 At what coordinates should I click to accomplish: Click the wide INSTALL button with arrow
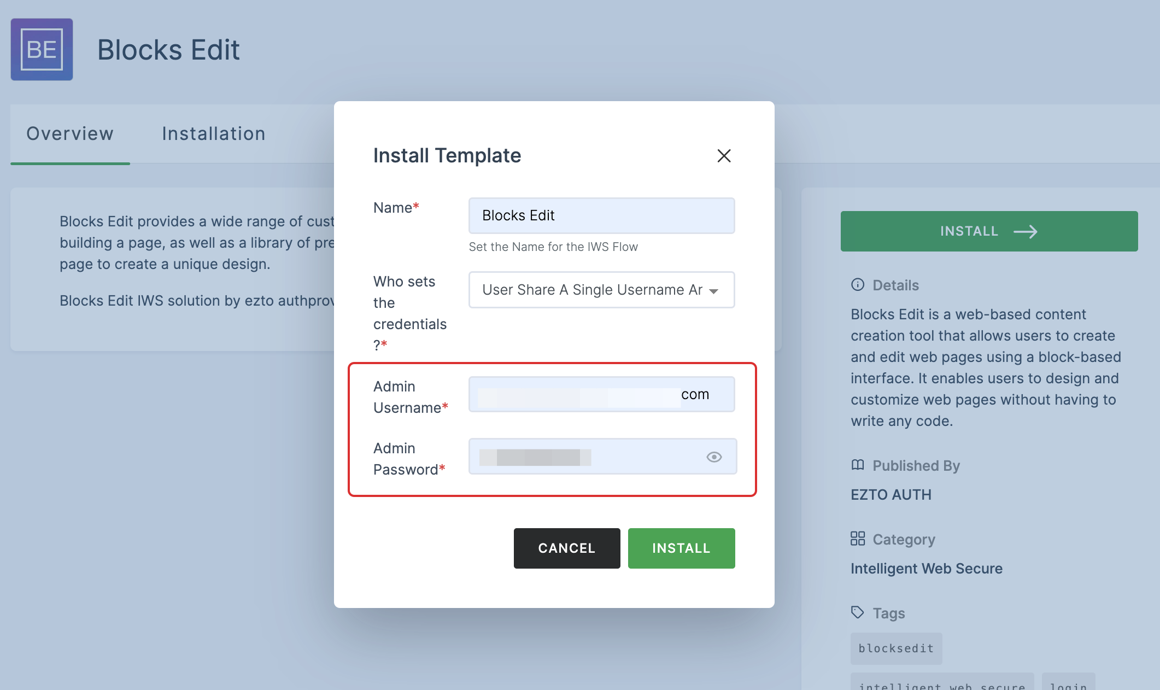tap(989, 231)
